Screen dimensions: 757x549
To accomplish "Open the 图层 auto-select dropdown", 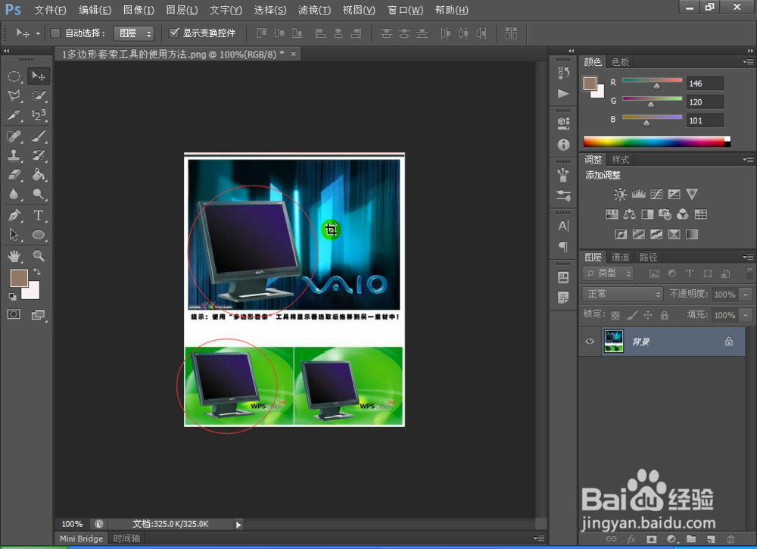I will click(134, 33).
